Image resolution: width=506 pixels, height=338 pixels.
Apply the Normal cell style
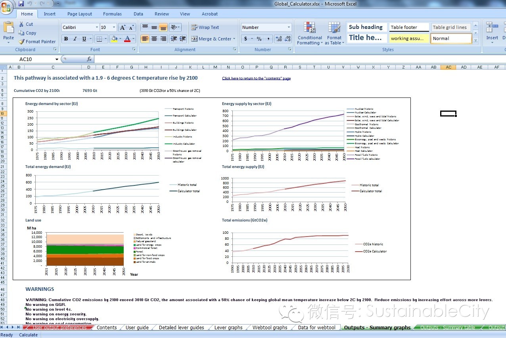pyautogui.click(x=451, y=38)
